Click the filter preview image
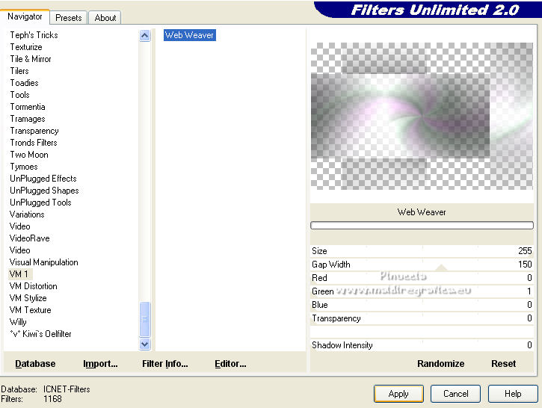This screenshot has height=408, width=542. tap(422, 116)
